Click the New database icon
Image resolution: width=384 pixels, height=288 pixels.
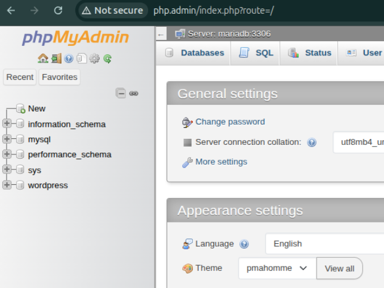(x=20, y=109)
